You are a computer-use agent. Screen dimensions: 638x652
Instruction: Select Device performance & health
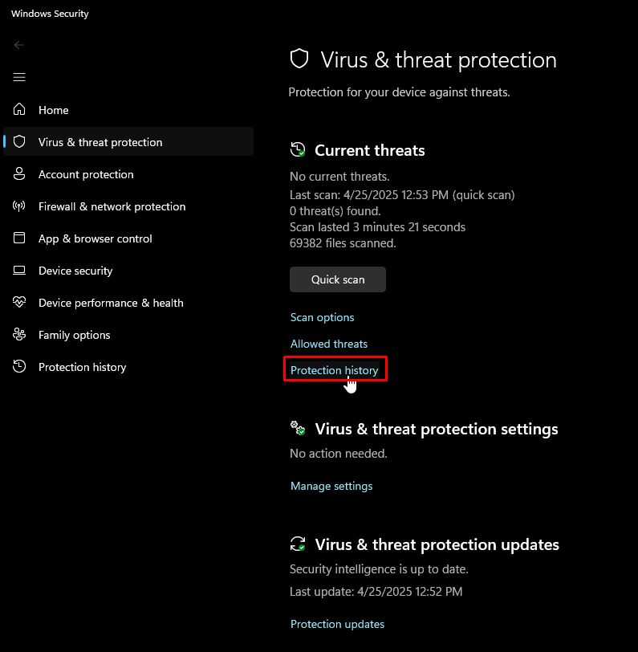pos(111,303)
